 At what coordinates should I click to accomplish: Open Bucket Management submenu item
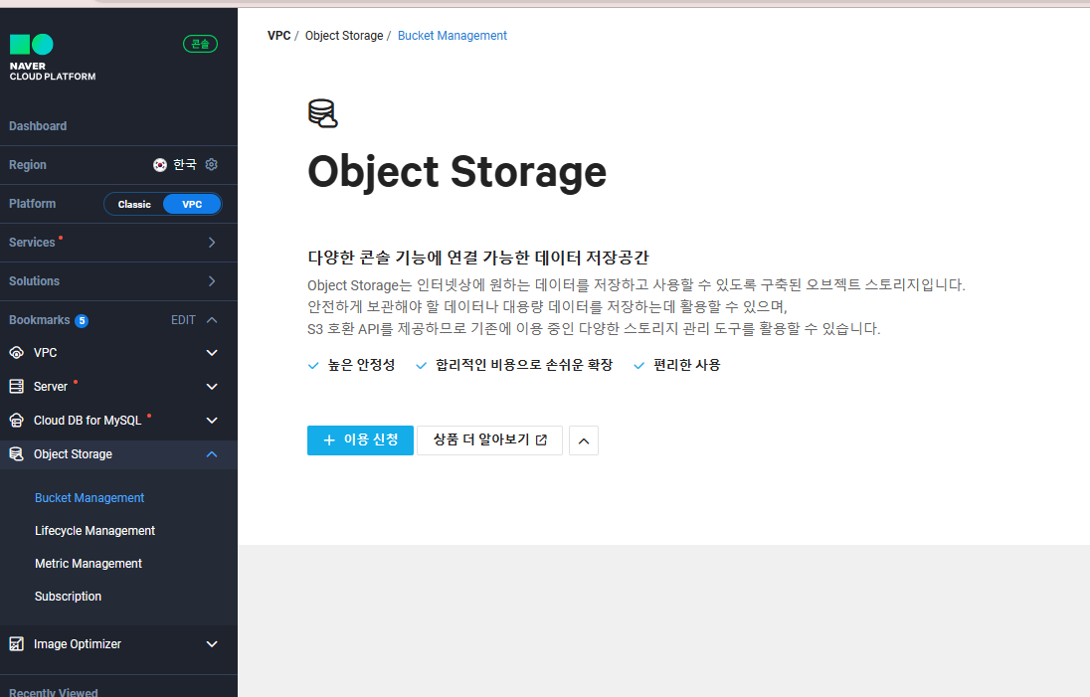click(90, 498)
